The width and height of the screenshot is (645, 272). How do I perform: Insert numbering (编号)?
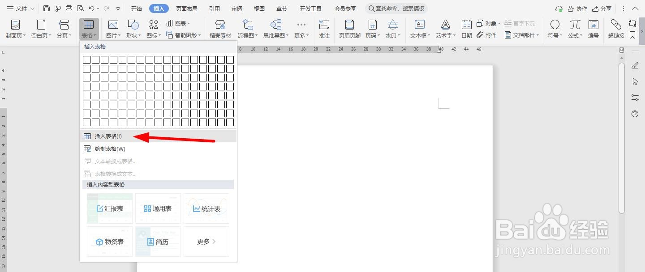593,29
